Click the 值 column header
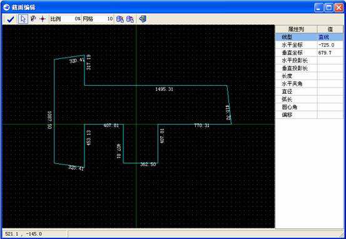Viewport: 346px width, 239px height. pyautogui.click(x=330, y=29)
